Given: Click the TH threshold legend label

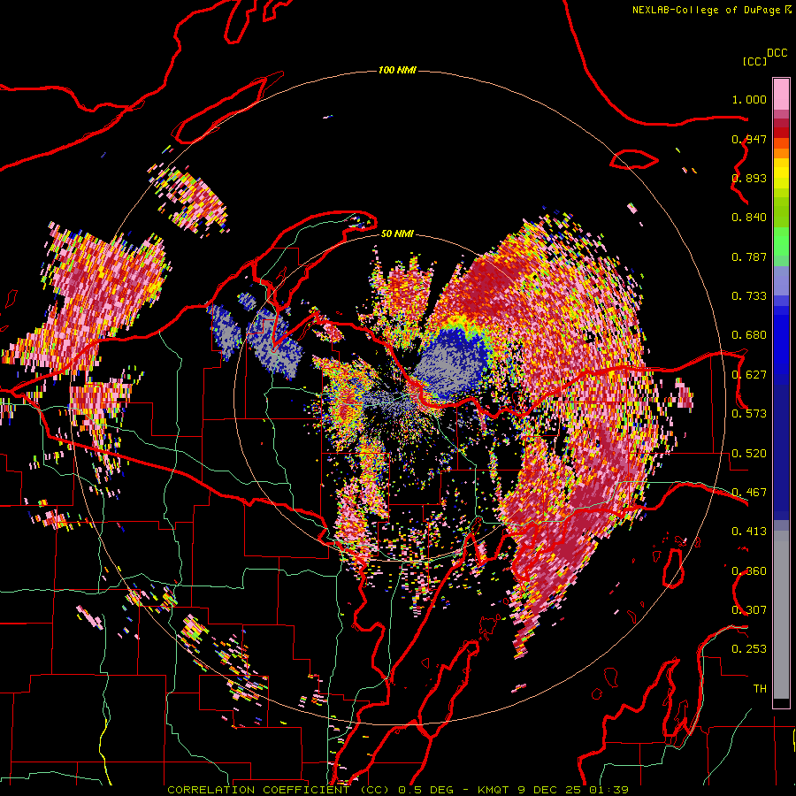Looking at the screenshot, I should pyautogui.click(x=760, y=689).
